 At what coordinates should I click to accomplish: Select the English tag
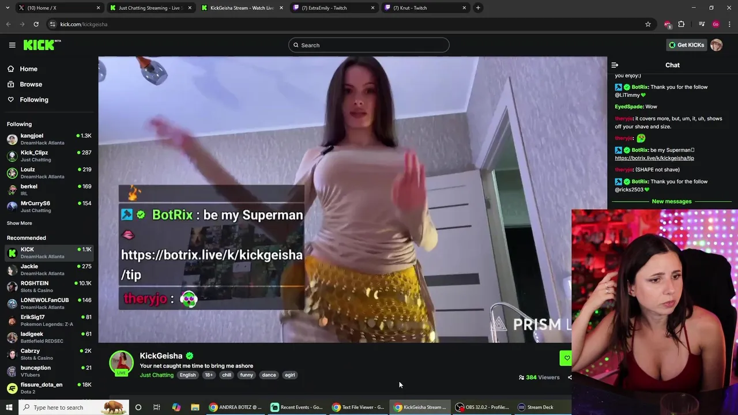[x=187, y=375]
